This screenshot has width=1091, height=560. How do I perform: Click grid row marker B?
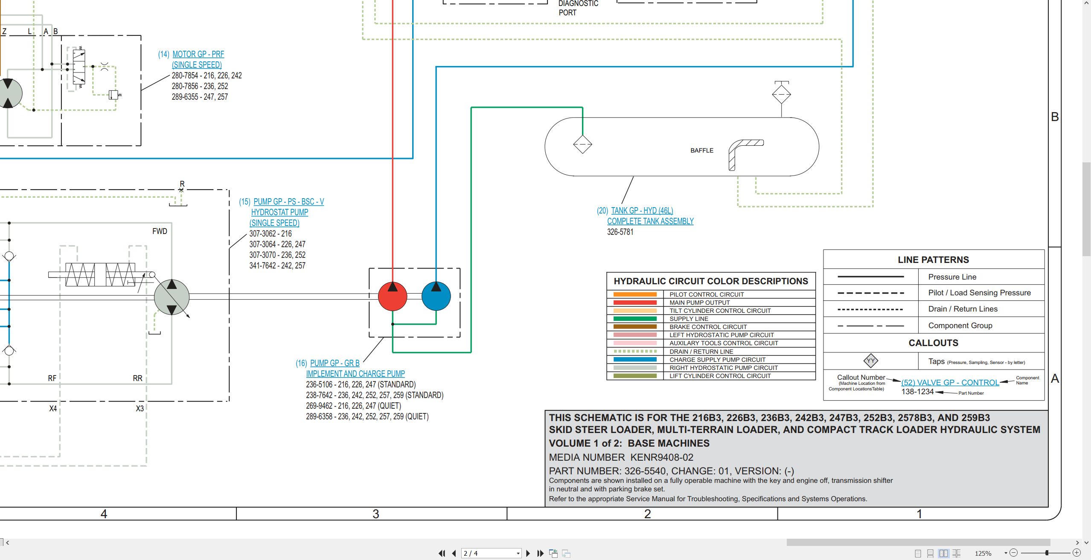tap(1055, 117)
